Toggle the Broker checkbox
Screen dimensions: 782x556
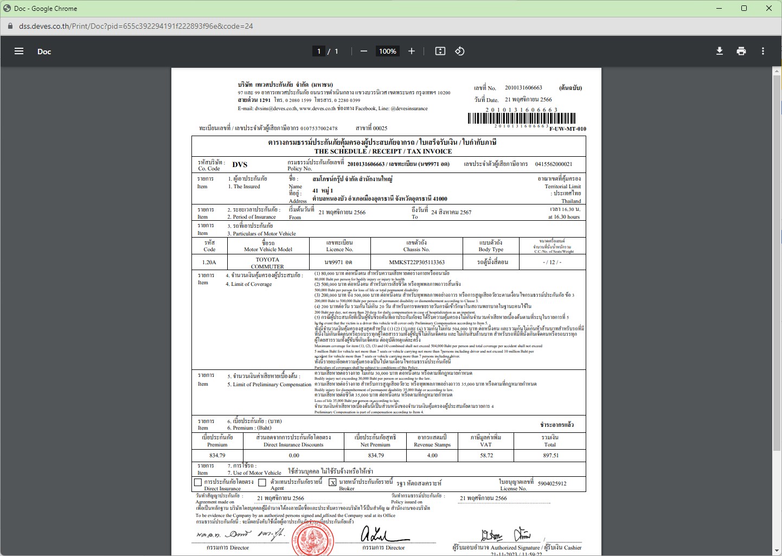(x=333, y=482)
